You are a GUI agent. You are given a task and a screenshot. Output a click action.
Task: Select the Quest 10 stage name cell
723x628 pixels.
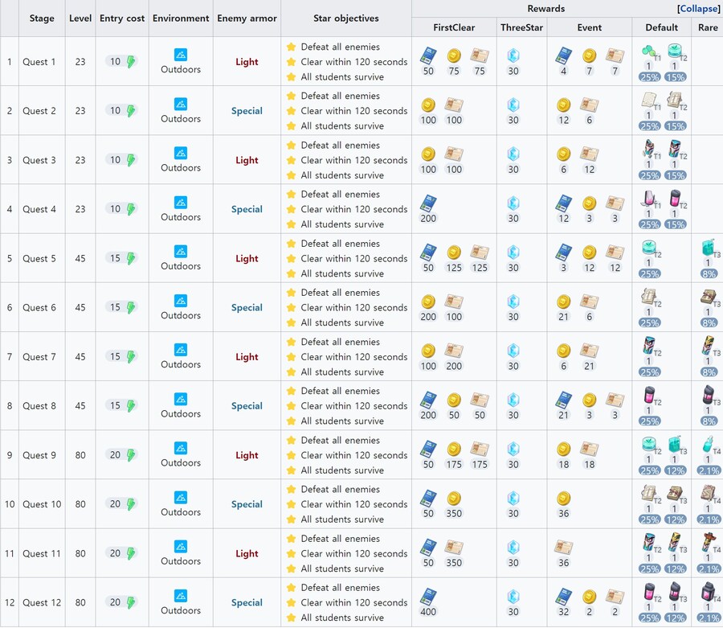click(42, 504)
